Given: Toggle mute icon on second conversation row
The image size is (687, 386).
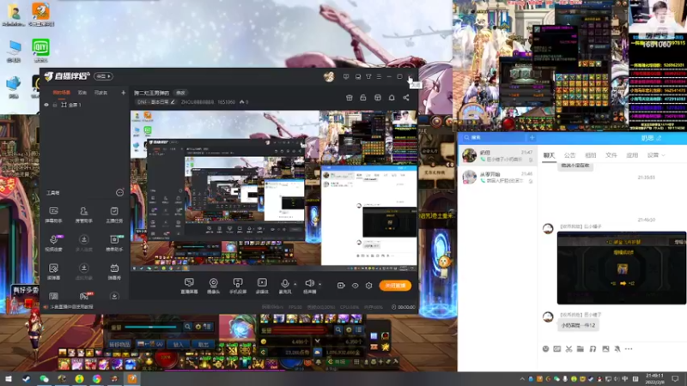Looking at the screenshot, I should click(531, 181).
